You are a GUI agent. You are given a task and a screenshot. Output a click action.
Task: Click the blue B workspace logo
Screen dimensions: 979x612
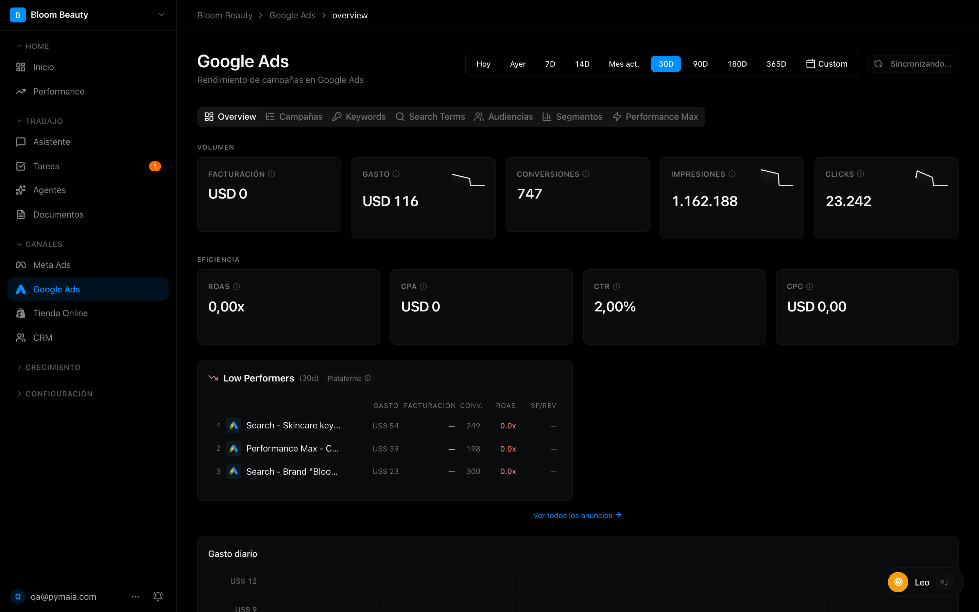pos(18,15)
